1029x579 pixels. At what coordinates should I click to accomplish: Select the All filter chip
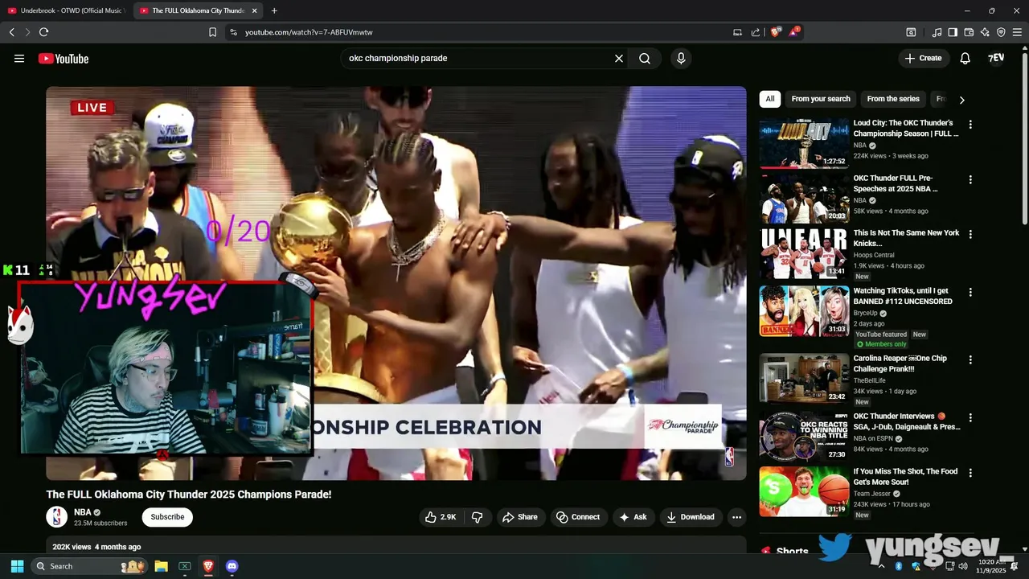pos(769,99)
